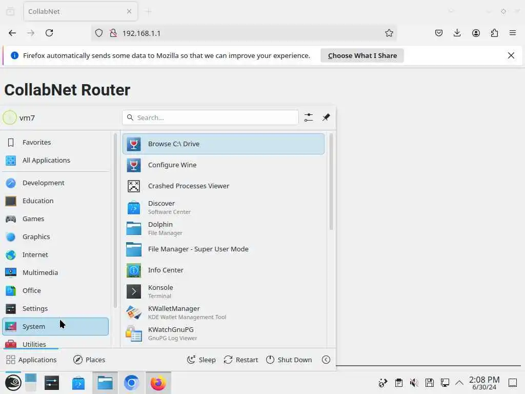Go back in Firefox
The image size is (525, 394).
click(x=12, y=33)
